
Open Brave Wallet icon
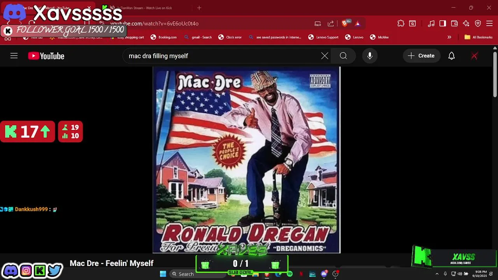tap(454, 23)
